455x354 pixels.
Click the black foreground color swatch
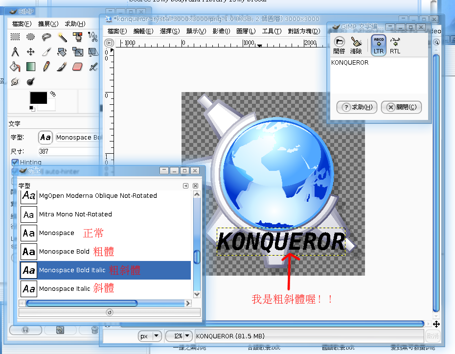pyautogui.click(x=38, y=97)
